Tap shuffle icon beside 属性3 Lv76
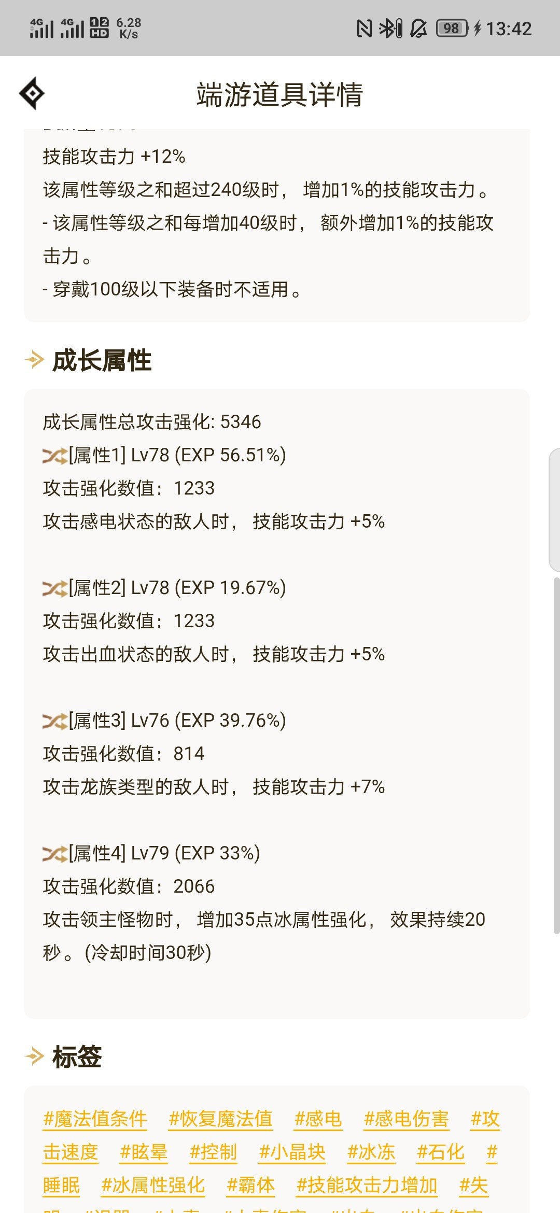 click(x=55, y=721)
